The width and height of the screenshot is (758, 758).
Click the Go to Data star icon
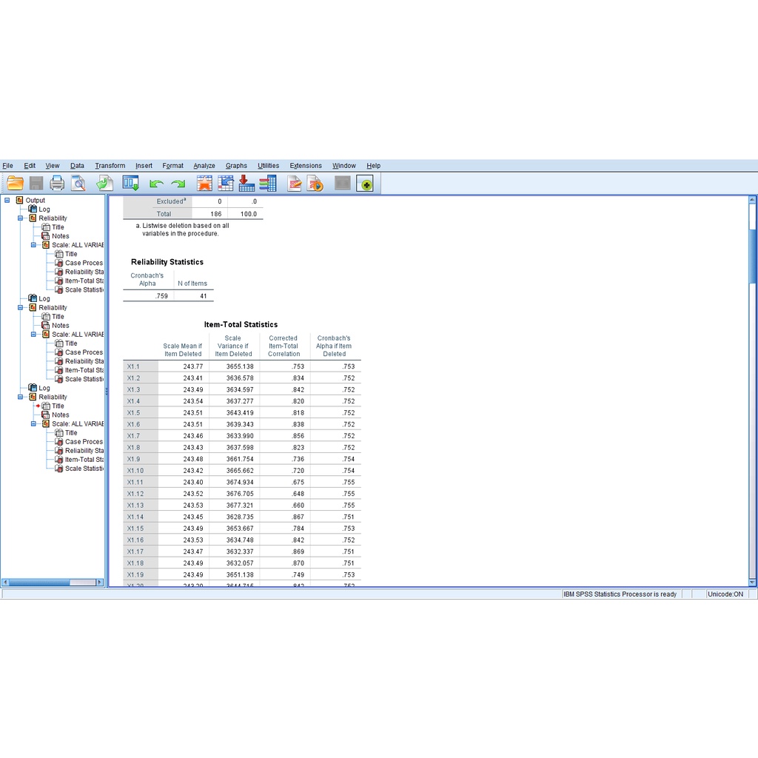(204, 184)
